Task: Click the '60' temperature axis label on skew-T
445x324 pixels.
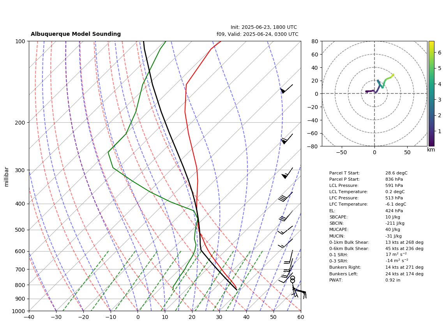Action: (301, 317)
